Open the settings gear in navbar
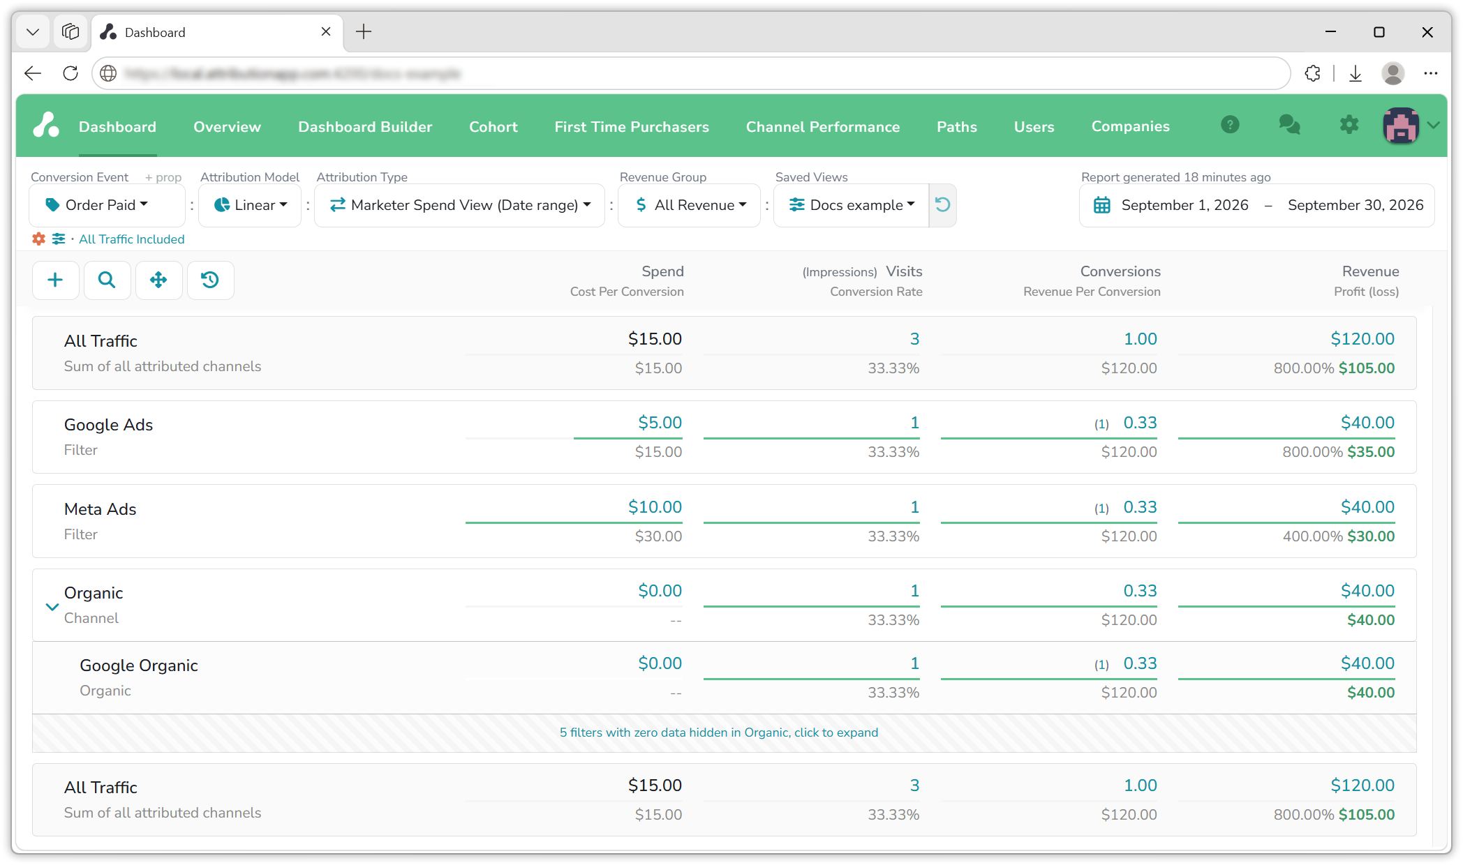1463x865 pixels. [1349, 125]
